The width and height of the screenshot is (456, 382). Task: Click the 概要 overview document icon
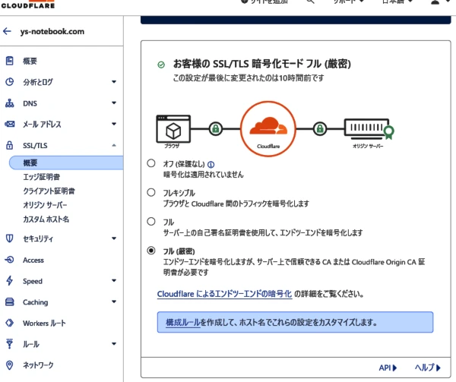pos(9,61)
